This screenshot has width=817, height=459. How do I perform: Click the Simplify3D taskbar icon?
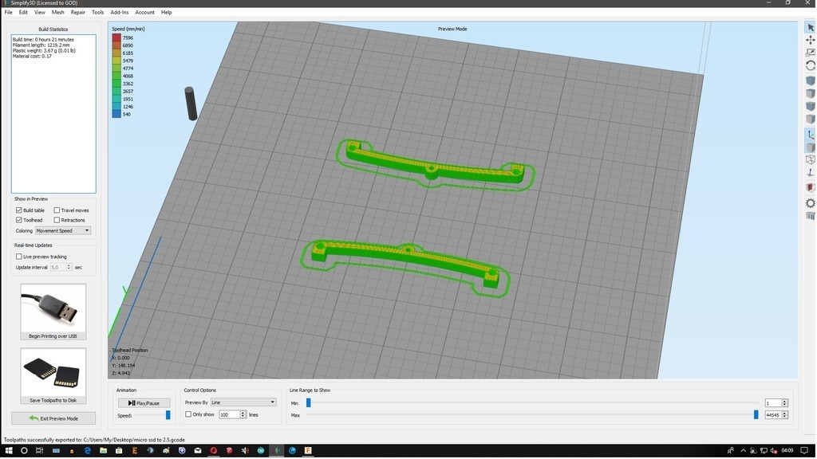pos(277,451)
